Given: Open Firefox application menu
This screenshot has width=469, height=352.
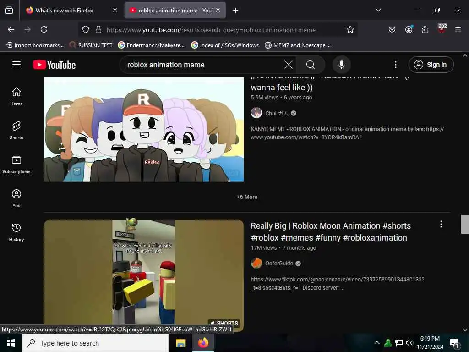Looking at the screenshot, I should [458, 29].
